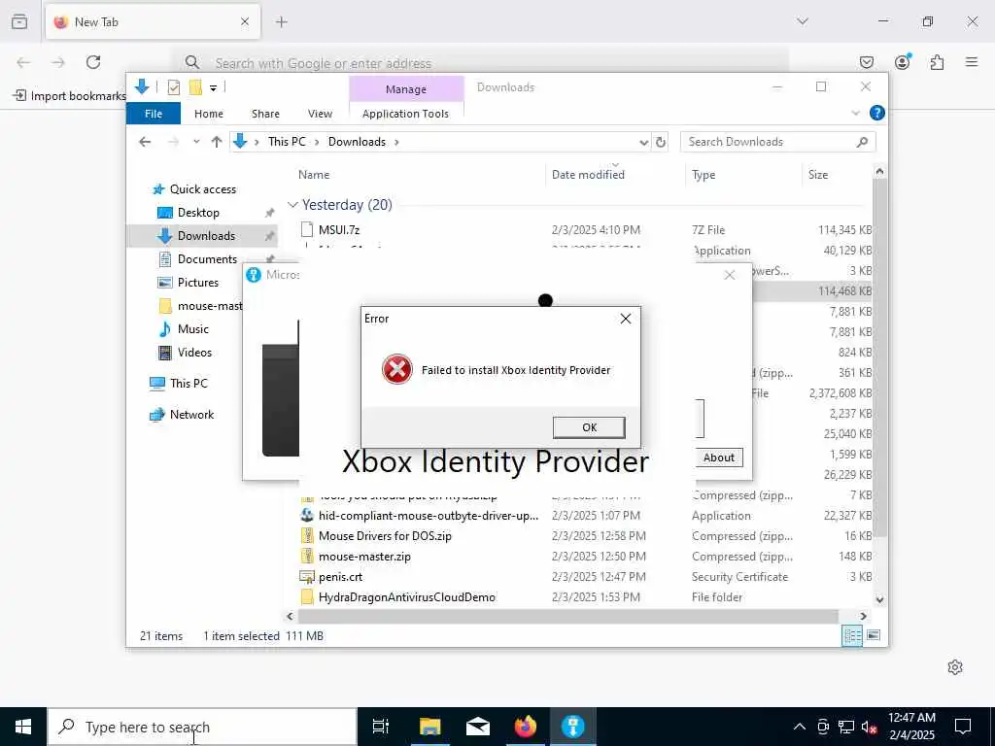Expand address bar history dropdown
Viewport: 995px width, 746px height.
pos(643,142)
